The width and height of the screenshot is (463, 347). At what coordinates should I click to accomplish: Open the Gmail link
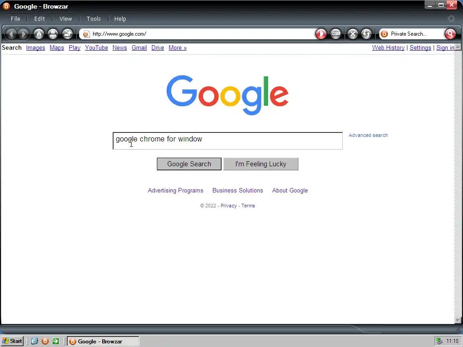coord(139,48)
